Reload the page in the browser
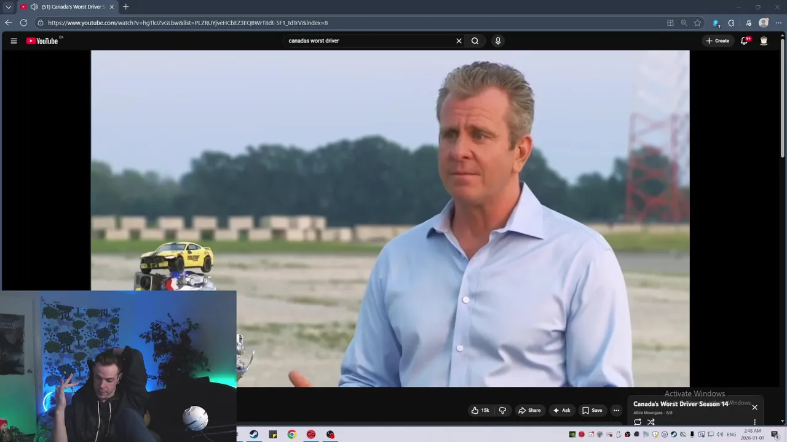Screen dimensions: 787x442 pyautogui.click(x=23, y=23)
